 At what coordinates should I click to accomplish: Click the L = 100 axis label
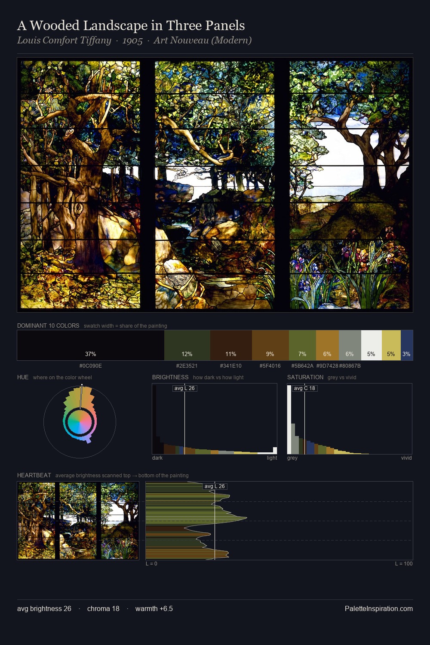[404, 564]
